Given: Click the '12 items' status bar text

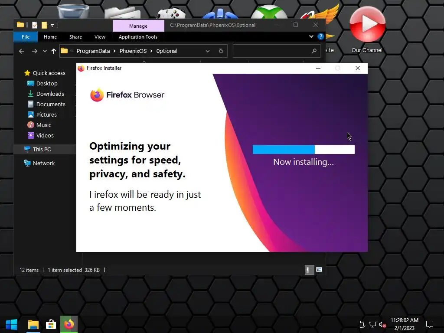Looking at the screenshot, I should (x=29, y=270).
